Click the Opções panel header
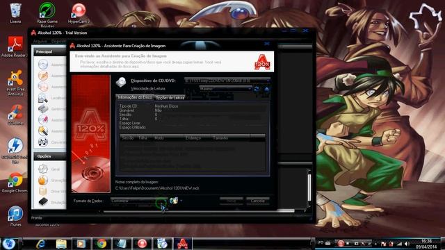This screenshot has height=250, width=445. pyautogui.click(x=50, y=156)
